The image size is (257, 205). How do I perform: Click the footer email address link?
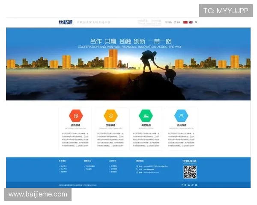click(151, 173)
